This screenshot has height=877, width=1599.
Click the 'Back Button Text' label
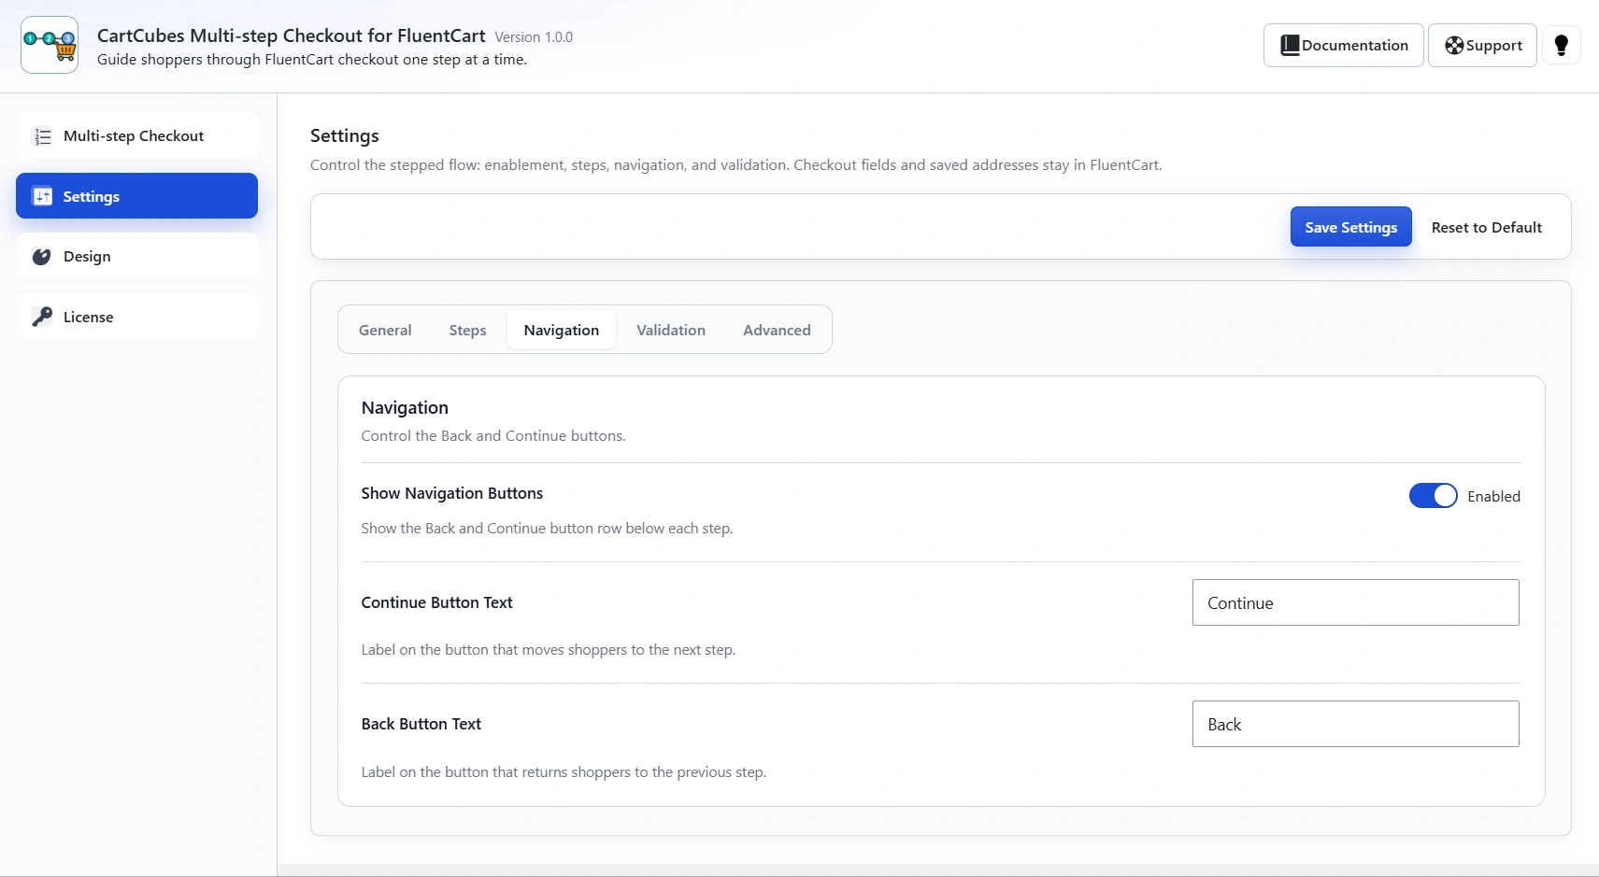pos(421,724)
